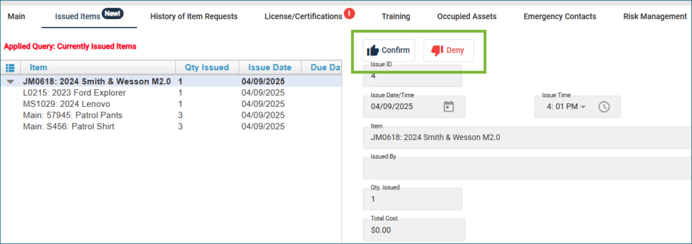Click the grid list-view icon in table header

pyautogui.click(x=10, y=68)
